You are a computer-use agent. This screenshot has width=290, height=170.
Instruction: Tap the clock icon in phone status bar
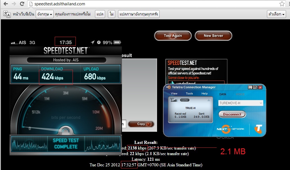click(x=99, y=42)
